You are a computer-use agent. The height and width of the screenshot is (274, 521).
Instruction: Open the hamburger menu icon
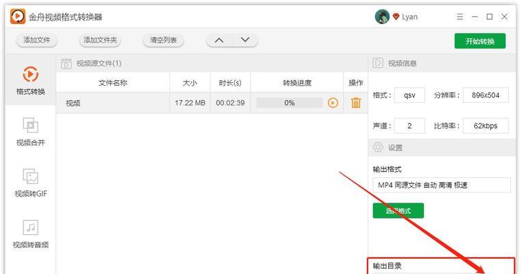460,16
